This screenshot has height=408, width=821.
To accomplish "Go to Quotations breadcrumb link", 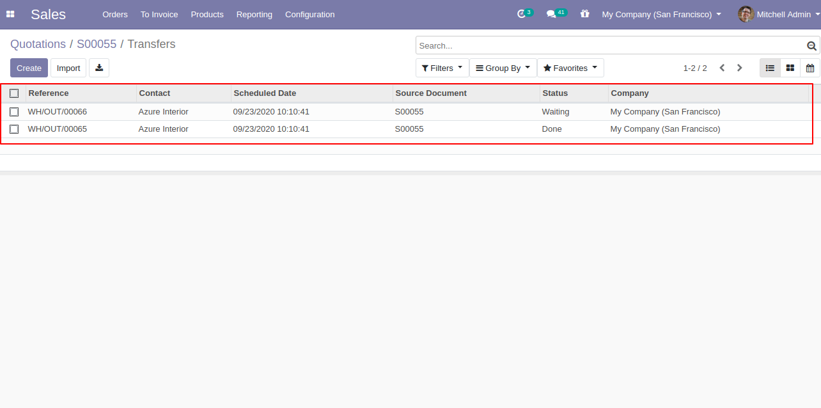I will pyautogui.click(x=38, y=44).
